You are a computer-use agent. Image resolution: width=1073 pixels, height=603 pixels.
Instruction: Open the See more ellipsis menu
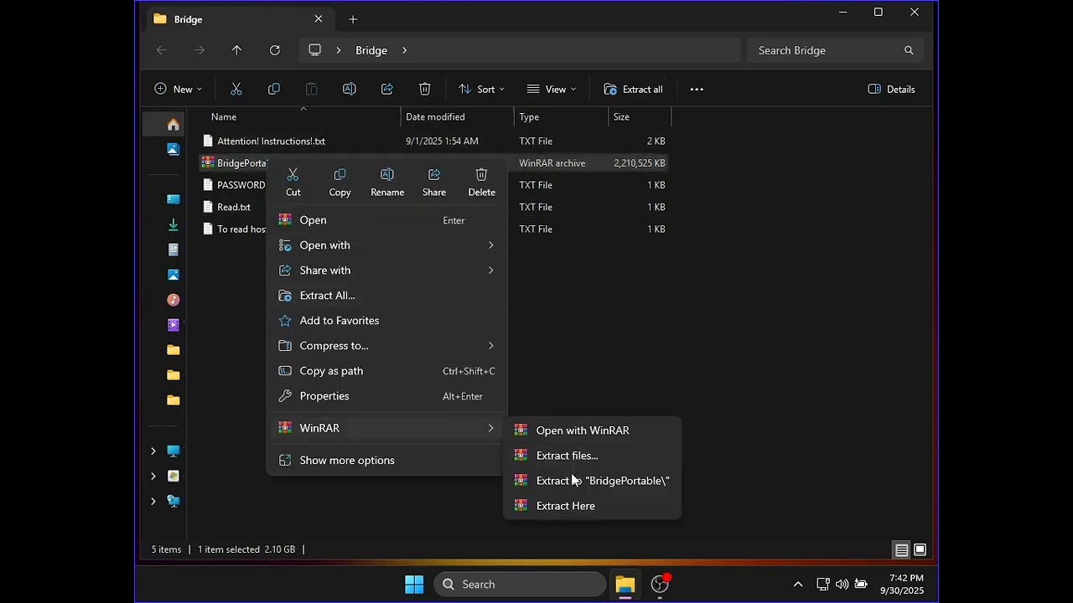697,89
